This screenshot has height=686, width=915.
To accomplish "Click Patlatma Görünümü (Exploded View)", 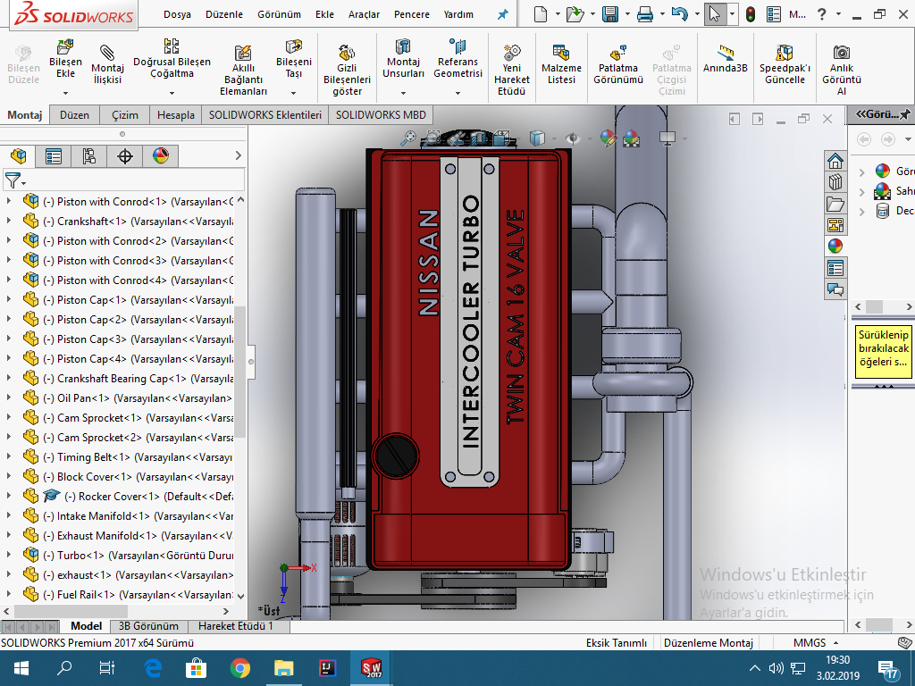I will click(x=618, y=64).
